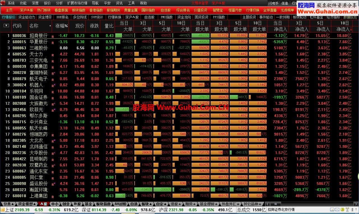
Task: Click the yellow icon before 上证 index
Action: pos(2,210)
